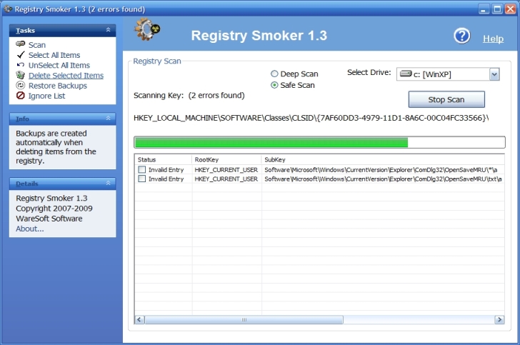This screenshot has width=520, height=345.
Task: Open Restore Backups link
Action: (58, 86)
